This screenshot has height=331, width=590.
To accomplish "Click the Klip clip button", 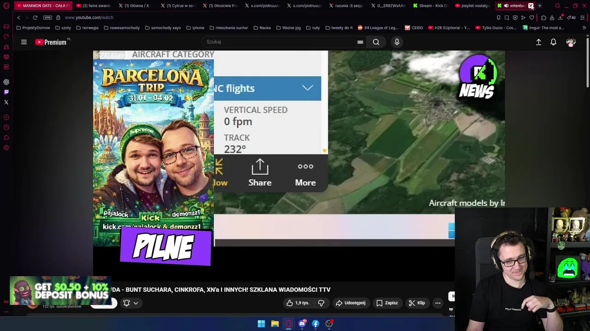I will coord(417,303).
